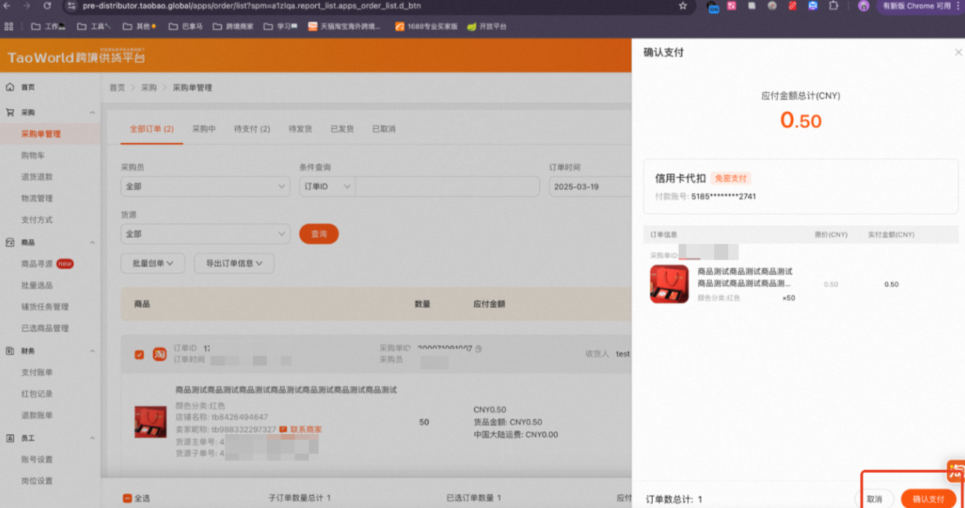
Task: Click the icon beside 员工 sidebar section
Action: (x=10, y=438)
